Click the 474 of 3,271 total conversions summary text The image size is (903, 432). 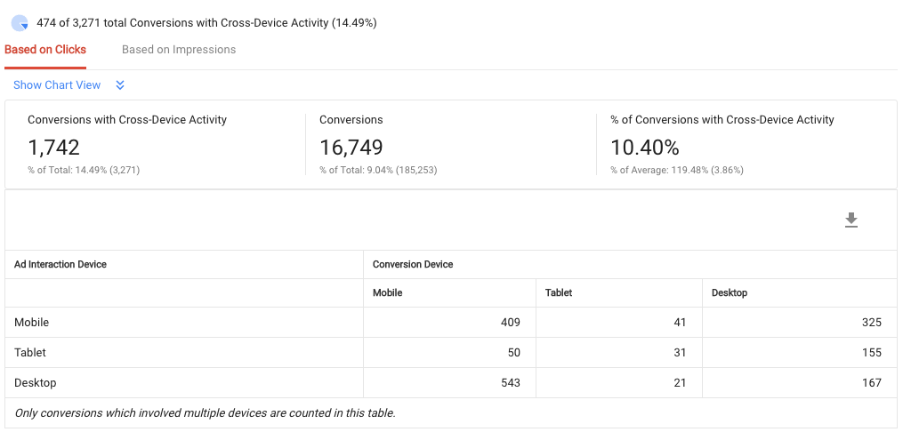[x=206, y=23]
